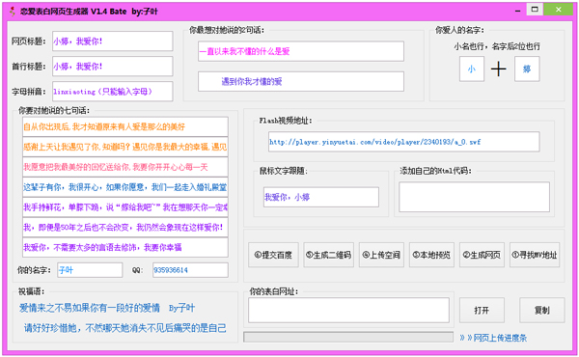Click into the 你的表白网址 field
The width and height of the screenshot is (579, 357).
(x=348, y=310)
